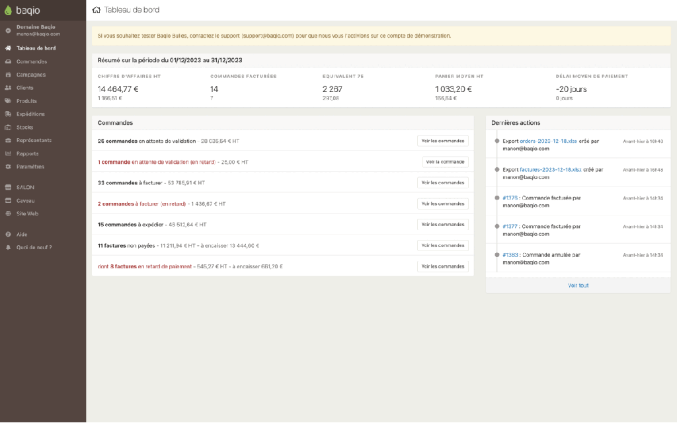Click "Voir tout" under Dernières actions

pos(578,286)
